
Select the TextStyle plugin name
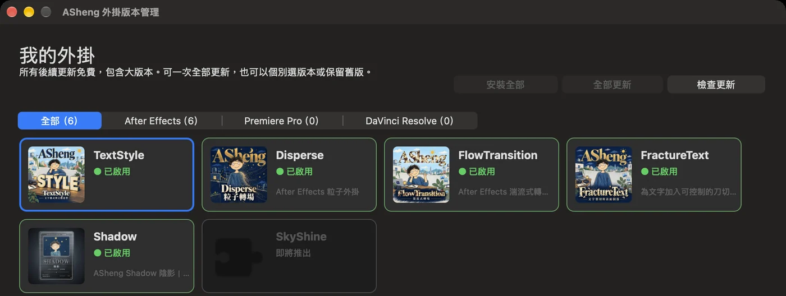pos(119,155)
